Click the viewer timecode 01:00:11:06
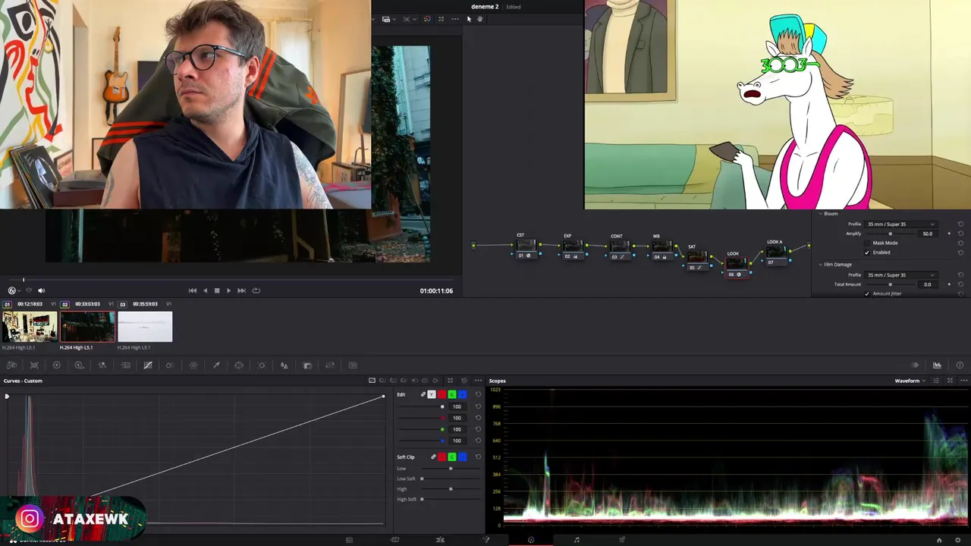Image resolution: width=971 pixels, height=546 pixels. pyautogui.click(x=436, y=290)
